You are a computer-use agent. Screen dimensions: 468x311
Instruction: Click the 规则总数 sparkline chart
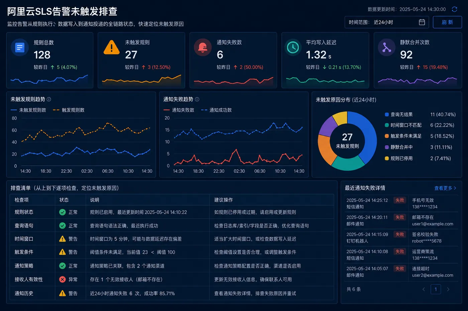click(49, 79)
